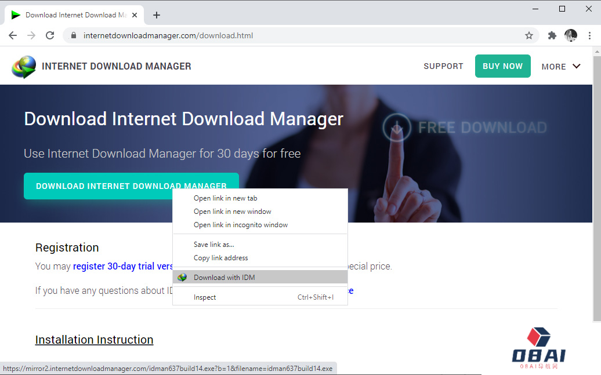Click the browser forward arrow
This screenshot has width=601, height=375.
point(31,35)
